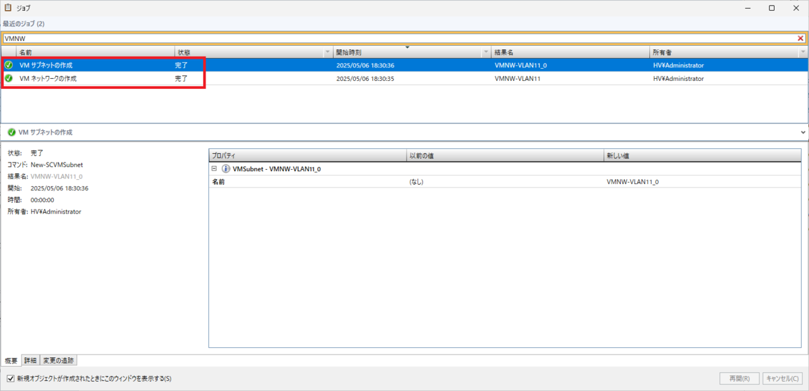Viewport: 809px width, 391px height.
Task: Click into the VMNW search field
Action: (x=399, y=38)
